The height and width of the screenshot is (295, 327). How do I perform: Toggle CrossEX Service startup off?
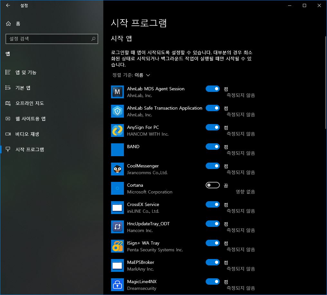pos(213,204)
